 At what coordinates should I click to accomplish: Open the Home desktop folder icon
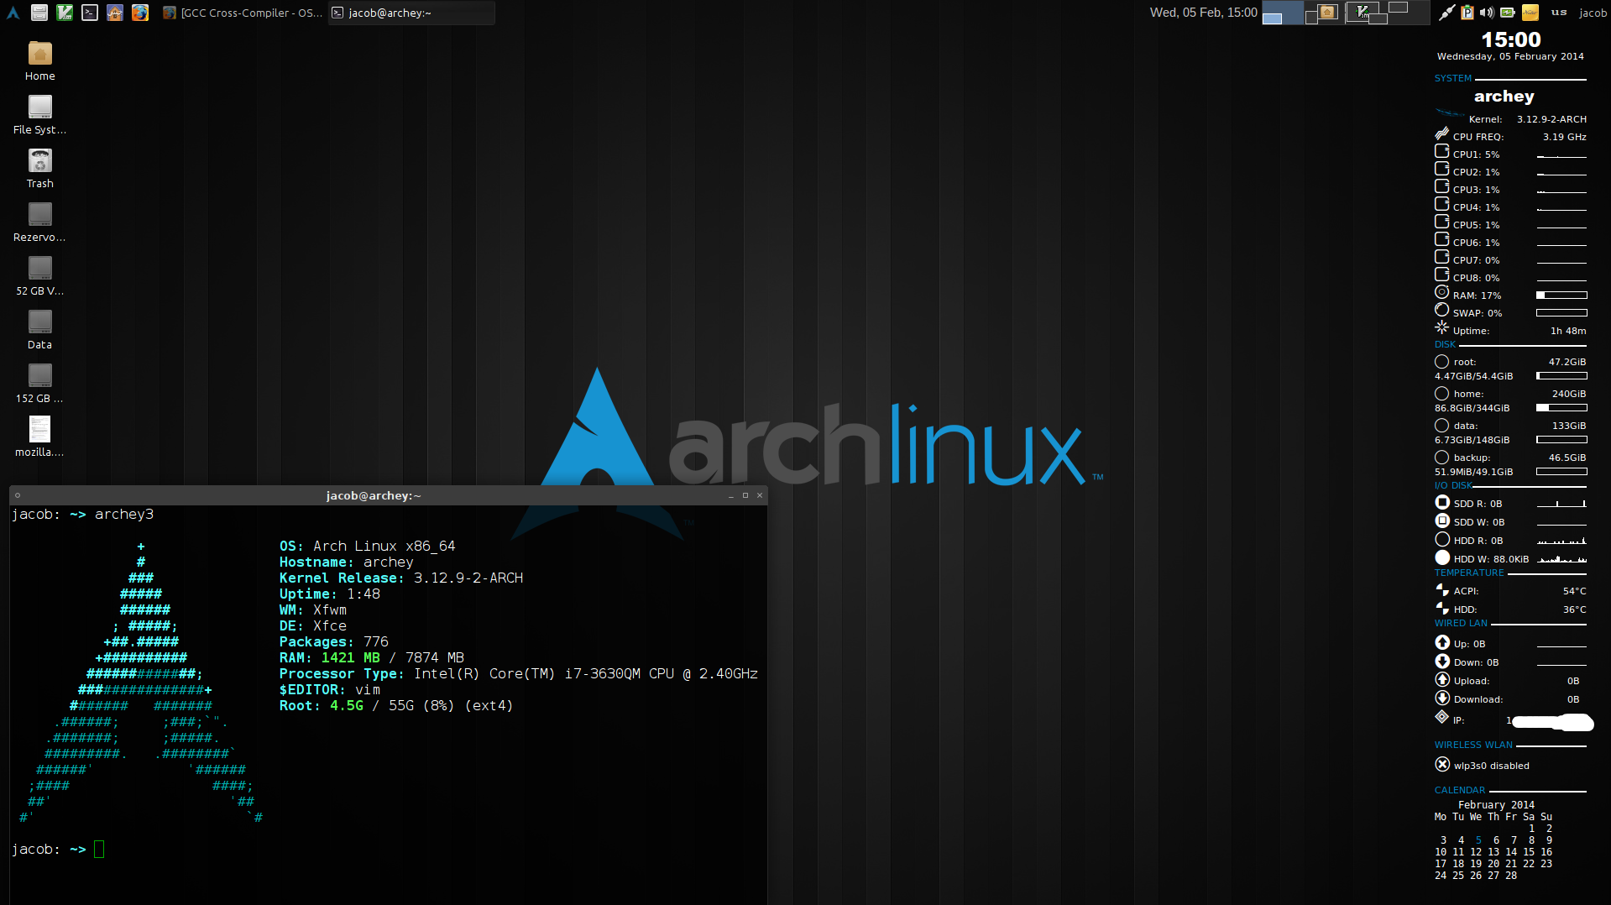39,61
